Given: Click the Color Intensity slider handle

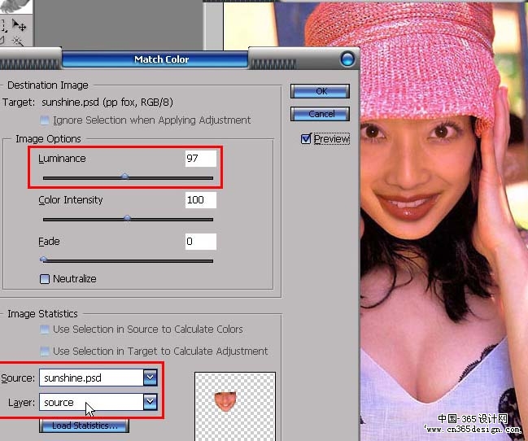Looking at the screenshot, I should point(127,218).
